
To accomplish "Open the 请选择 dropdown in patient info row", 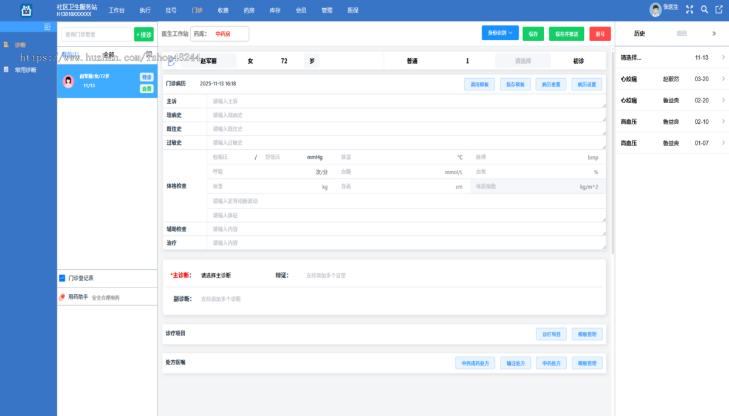I will click(523, 61).
